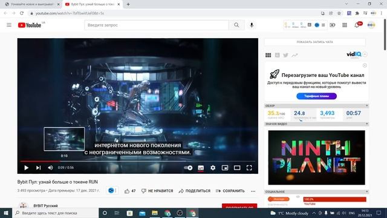
Task: Open the notifications bell
Action: pos(357,25)
